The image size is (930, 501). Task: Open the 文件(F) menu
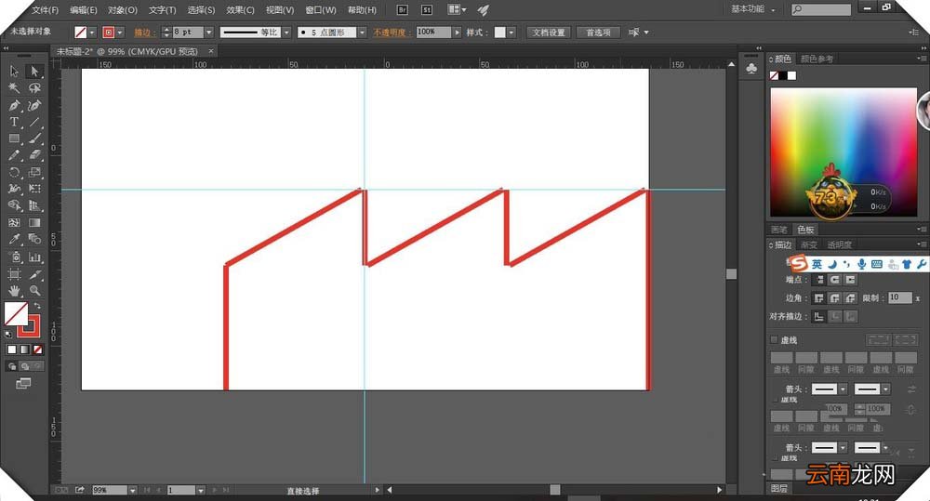point(45,10)
